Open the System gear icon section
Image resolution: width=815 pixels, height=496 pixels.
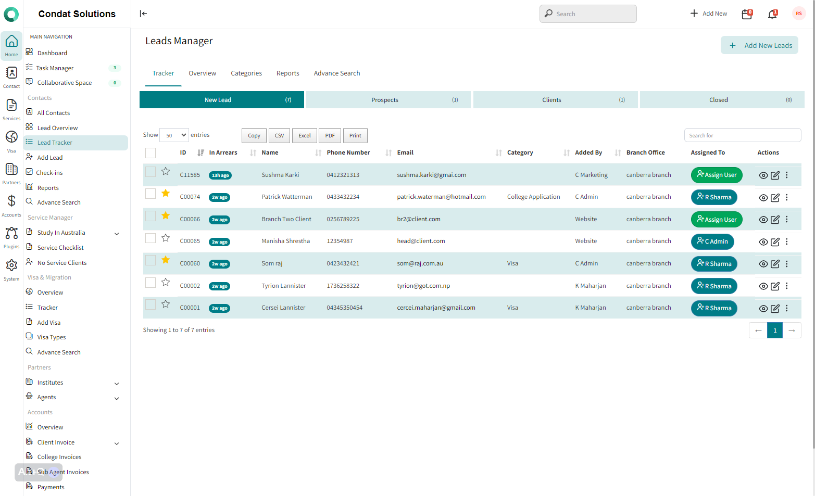point(11,270)
